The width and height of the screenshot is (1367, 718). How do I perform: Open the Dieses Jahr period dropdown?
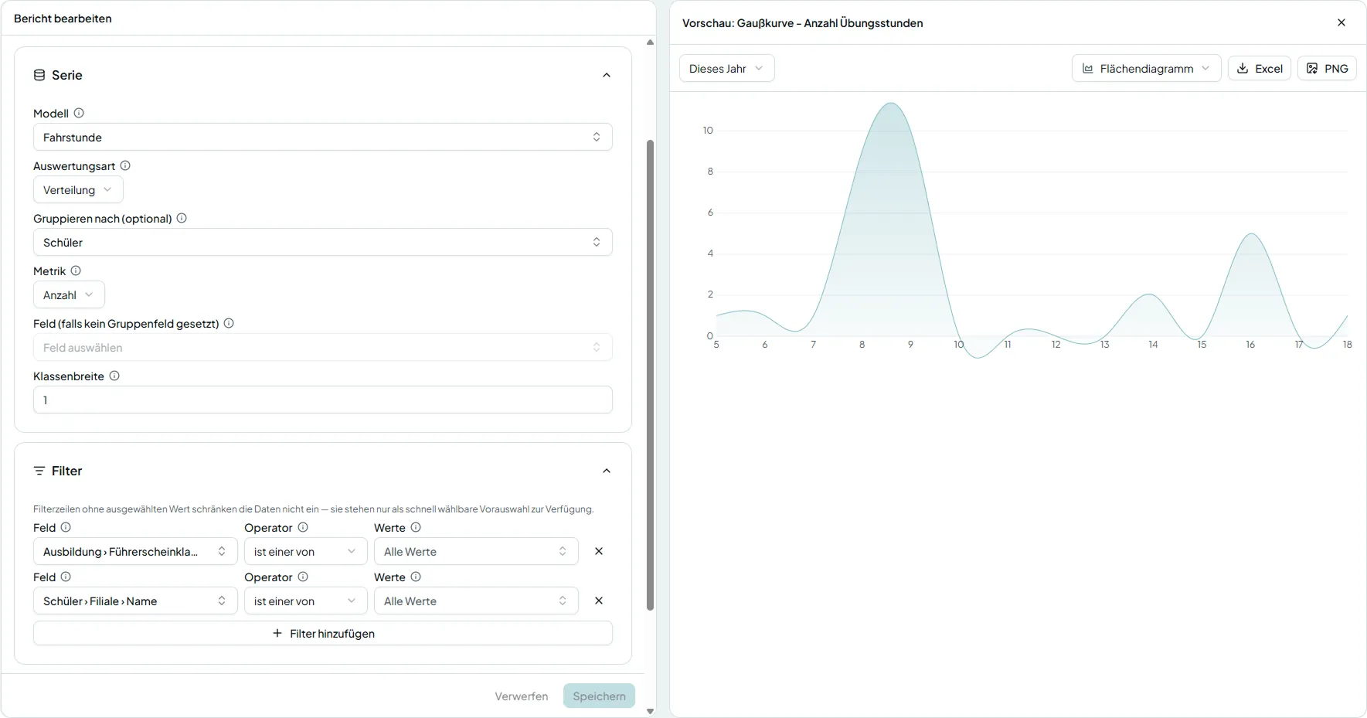tap(727, 68)
